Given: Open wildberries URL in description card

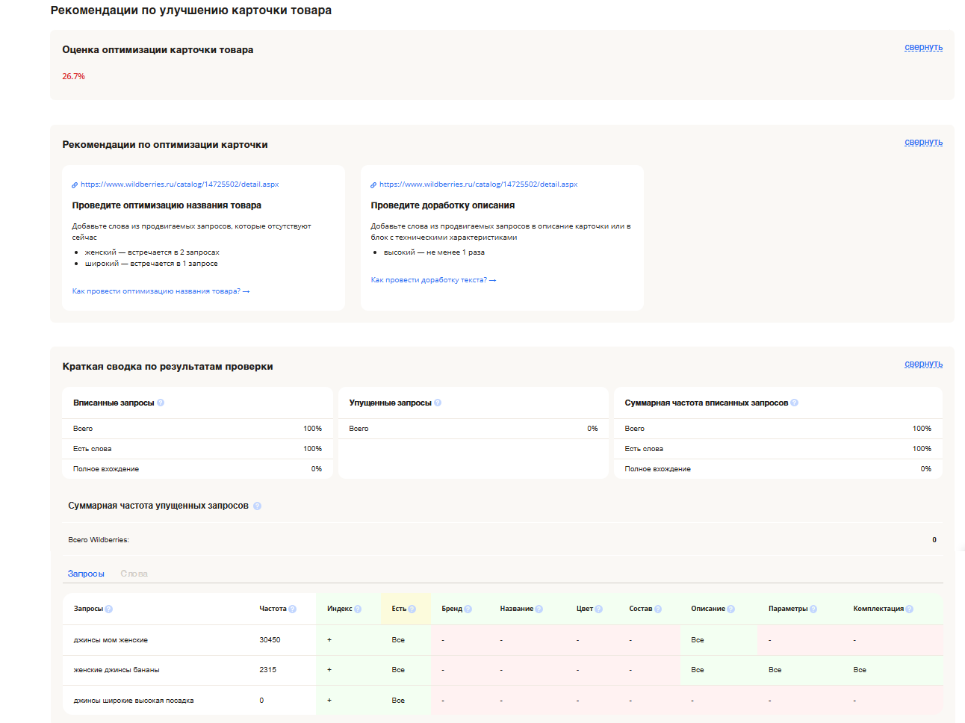Looking at the screenshot, I should pos(478,184).
